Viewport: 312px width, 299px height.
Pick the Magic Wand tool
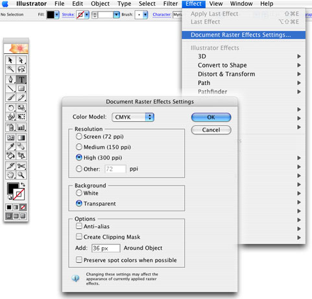(10, 69)
